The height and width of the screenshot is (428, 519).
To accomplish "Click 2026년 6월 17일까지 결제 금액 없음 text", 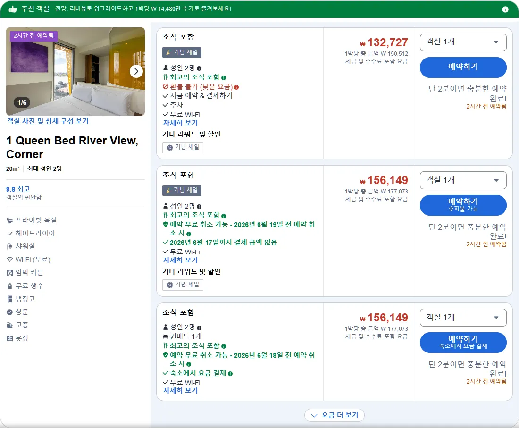I will [224, 243].
